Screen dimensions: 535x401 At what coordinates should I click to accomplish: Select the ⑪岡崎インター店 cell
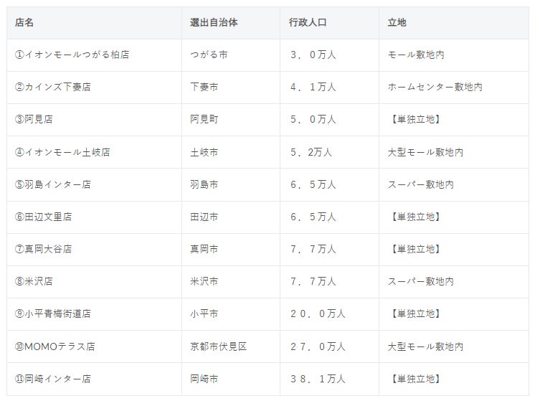pyautogui.click(x=94, y=379)
